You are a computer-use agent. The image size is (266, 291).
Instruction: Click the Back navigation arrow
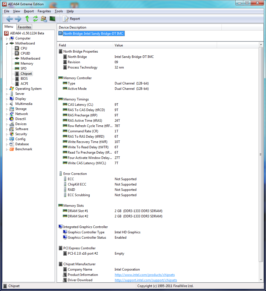[x=9, y=19]
